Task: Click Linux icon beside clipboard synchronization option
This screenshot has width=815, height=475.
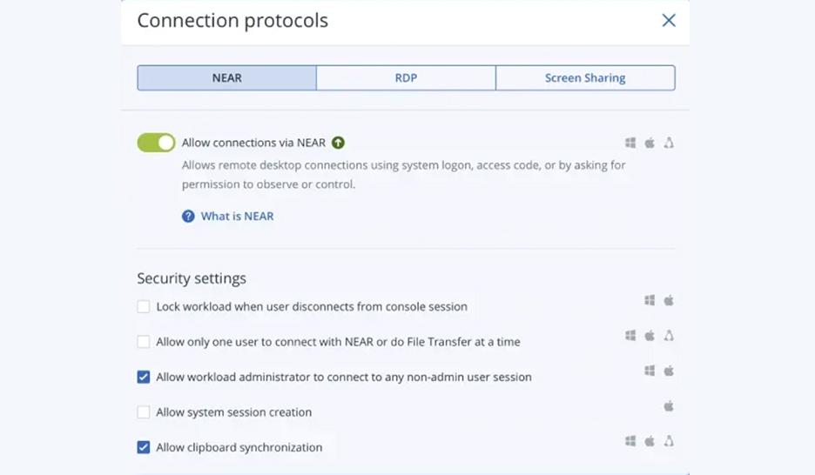Action: (x=669, y=441)
